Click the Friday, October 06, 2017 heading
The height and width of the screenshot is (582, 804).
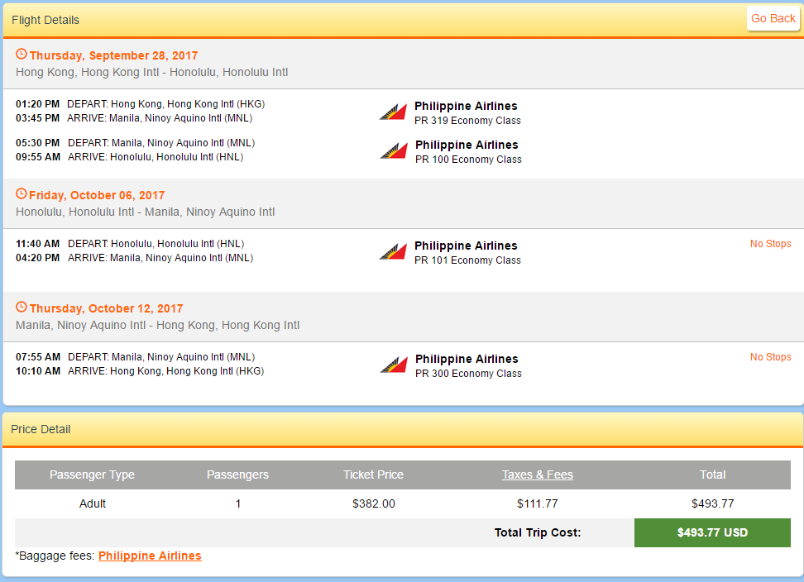click(x=97, y=195)
